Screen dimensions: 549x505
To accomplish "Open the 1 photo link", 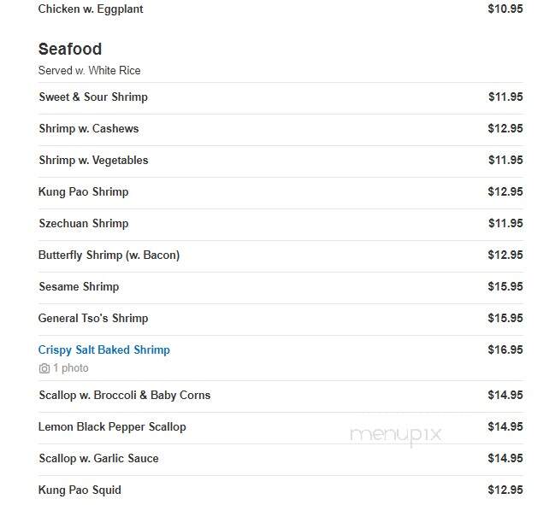I will (x=71, y=368).
